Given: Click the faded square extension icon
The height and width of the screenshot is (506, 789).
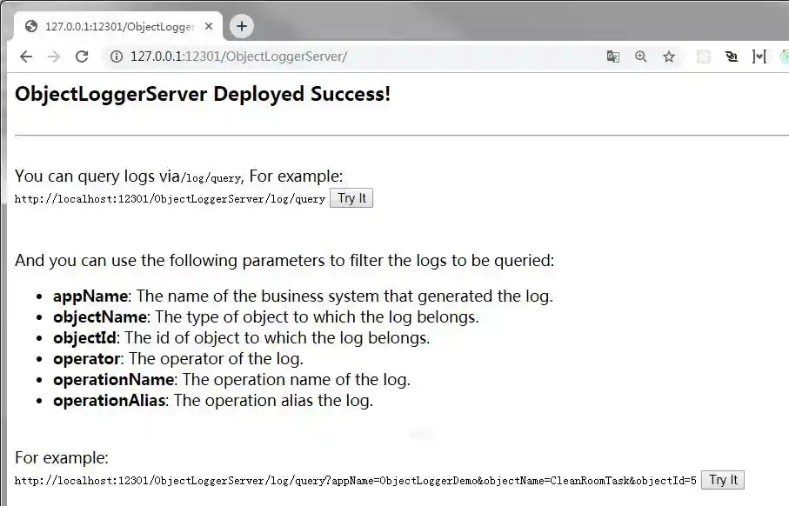Looking at the screenshot, I should point(704,57).
